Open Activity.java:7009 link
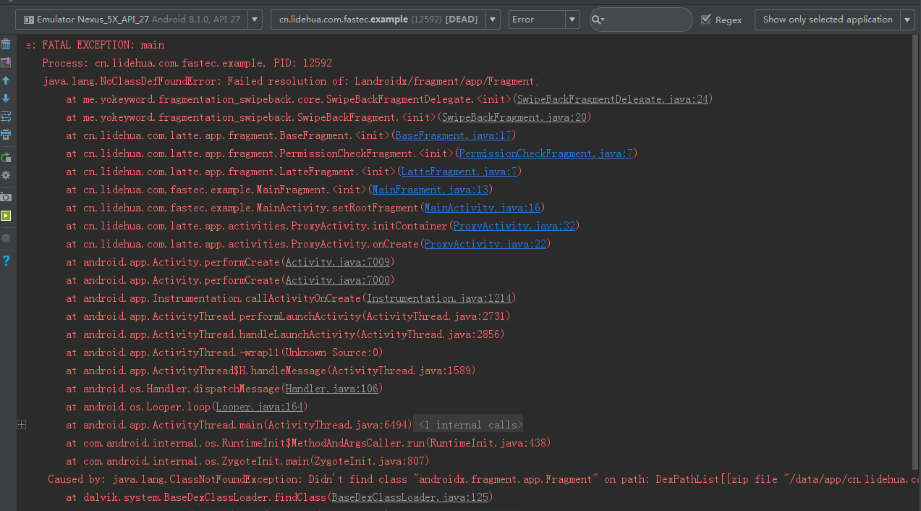The image size is (921, 511). click(x=339, y=262)
